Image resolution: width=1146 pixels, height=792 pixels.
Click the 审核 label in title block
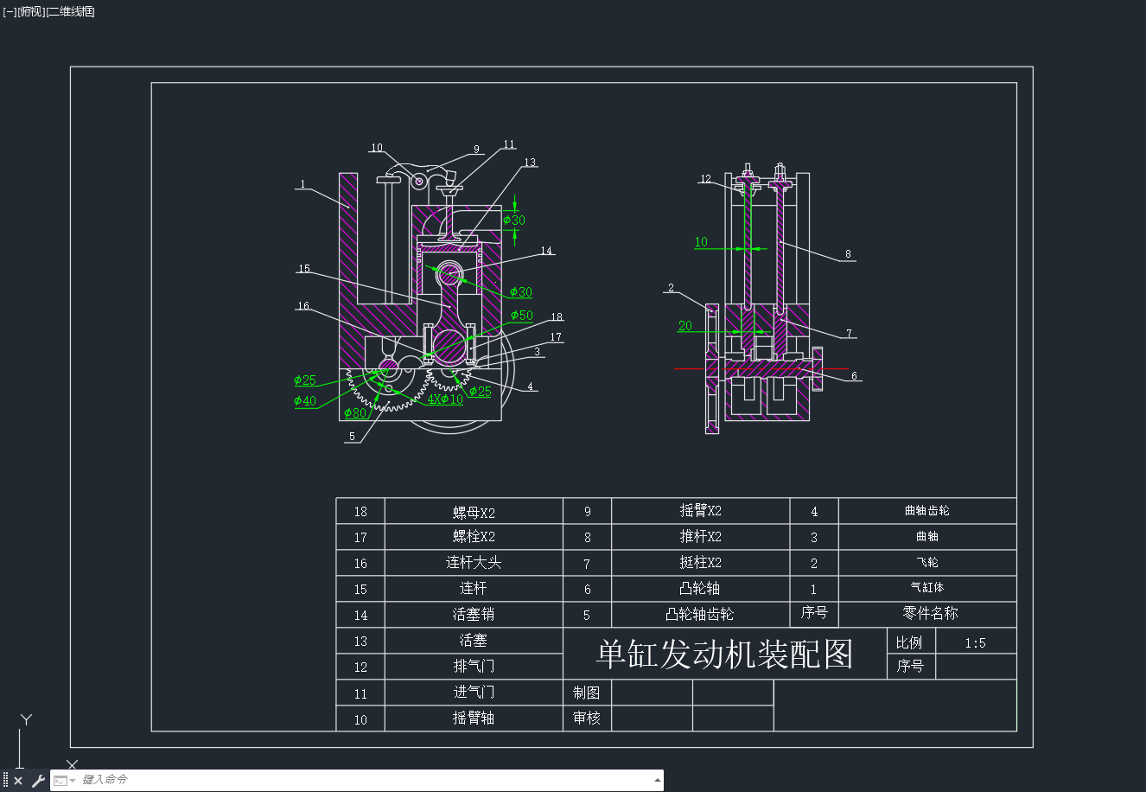point(587,718)
